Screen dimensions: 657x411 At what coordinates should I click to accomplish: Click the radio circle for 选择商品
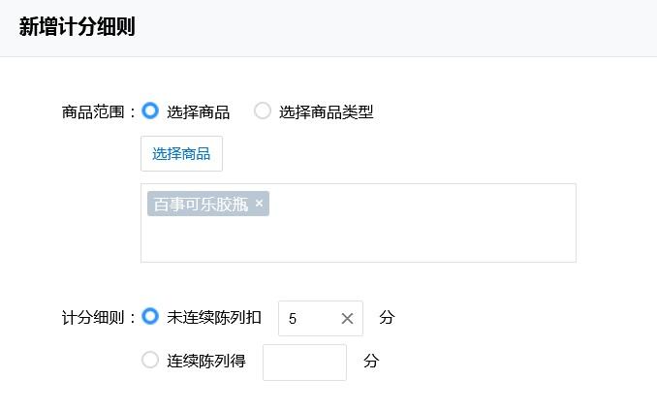150,111
